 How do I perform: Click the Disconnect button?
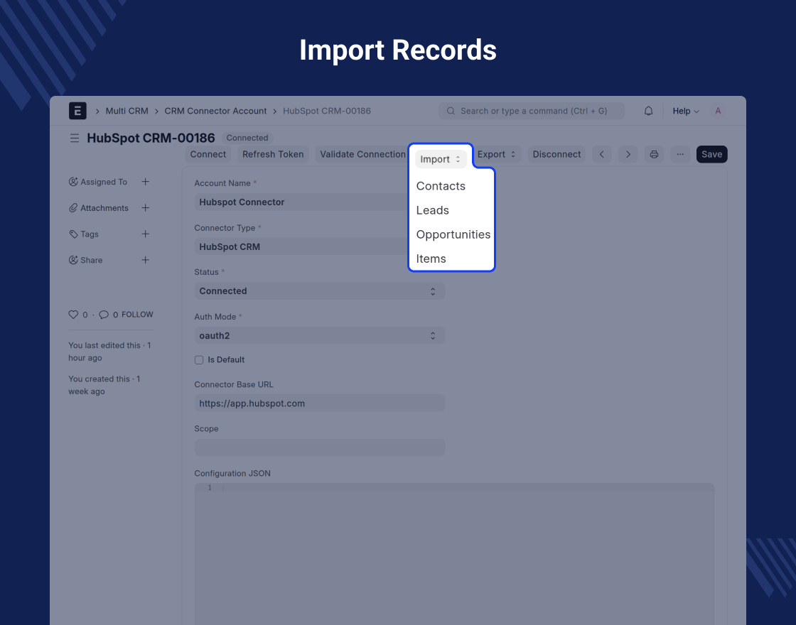[x=556, y=154]
